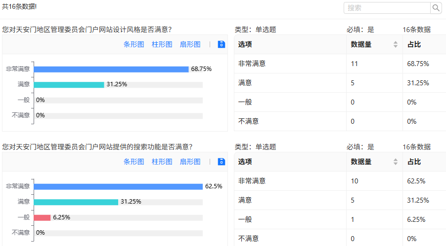Image resolution: width=446 pixels, height=246 pixels.
Task: Switch second chart to 扇形图
Action: coord(190,162)
